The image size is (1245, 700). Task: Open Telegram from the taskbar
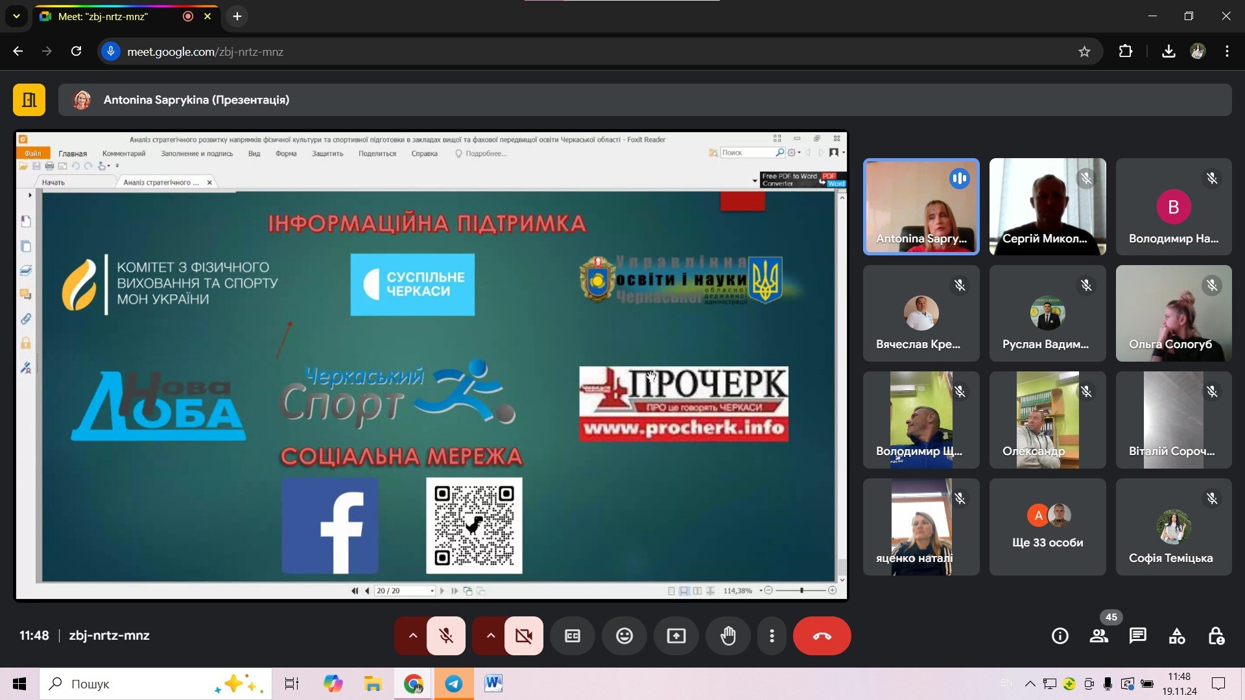pos(454,684)
